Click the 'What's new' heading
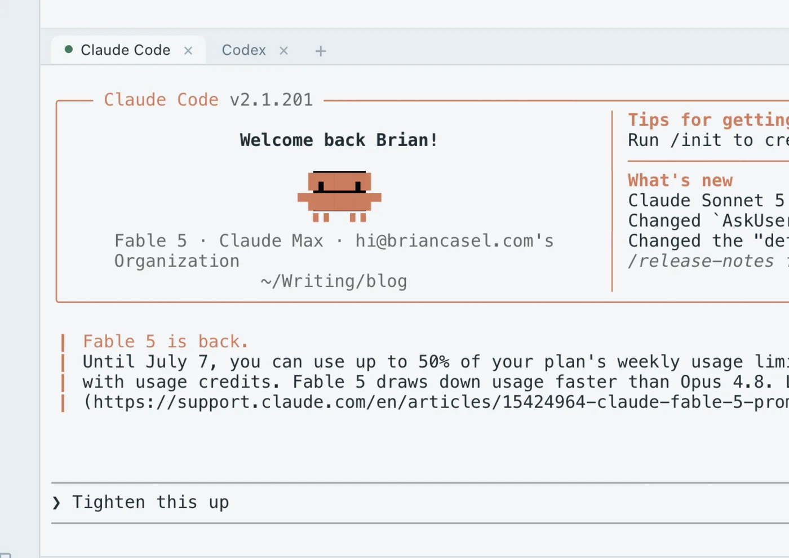The height and width of the screenshot is (558, 789). point(680,180)
